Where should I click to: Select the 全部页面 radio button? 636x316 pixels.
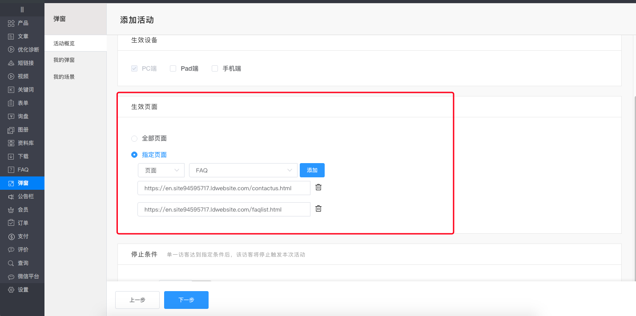click(134, 138)
